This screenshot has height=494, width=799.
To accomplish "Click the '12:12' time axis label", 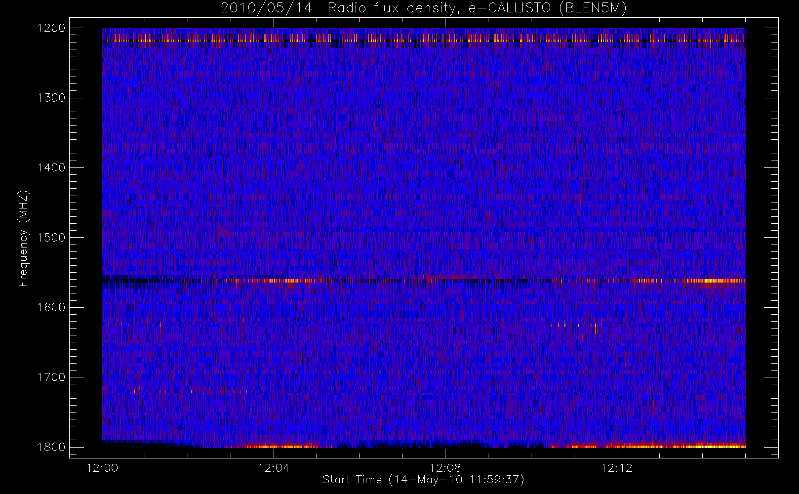I will click(616, 468).
